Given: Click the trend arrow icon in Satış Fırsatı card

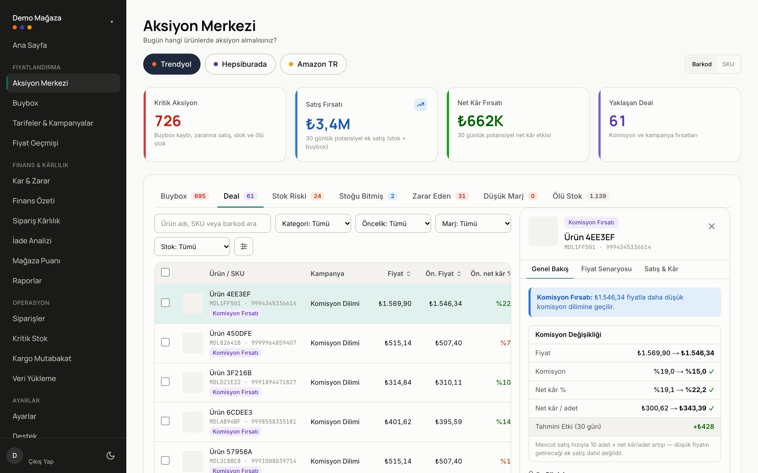Looking at the screenshot, I should coord(420,105).
